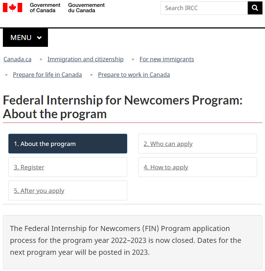
Task: Open Prepare to work in Canada link
Action: 134,75
